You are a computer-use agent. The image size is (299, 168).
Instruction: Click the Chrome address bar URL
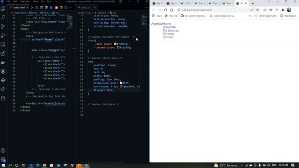(x=197, y=10)
